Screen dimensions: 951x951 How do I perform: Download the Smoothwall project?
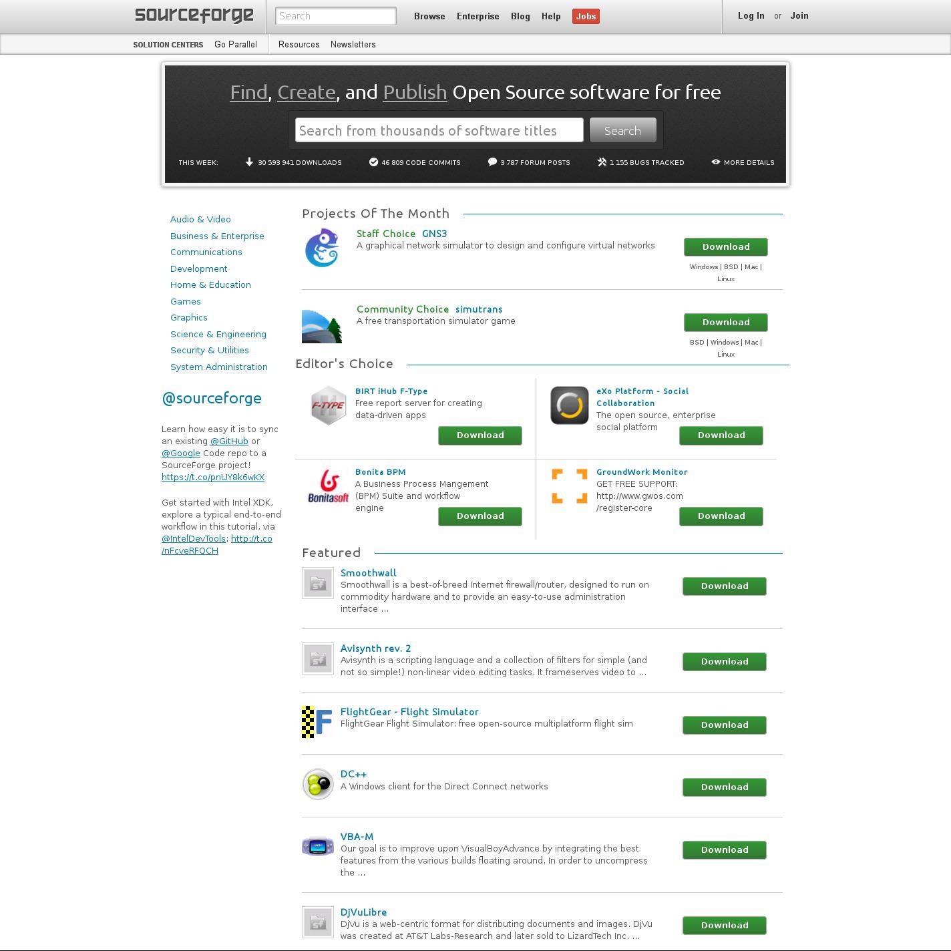pyautogui.click(x=724, y=586)
